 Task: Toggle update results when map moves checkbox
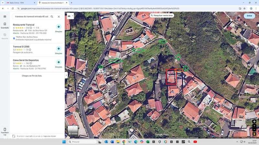[14, 136]
